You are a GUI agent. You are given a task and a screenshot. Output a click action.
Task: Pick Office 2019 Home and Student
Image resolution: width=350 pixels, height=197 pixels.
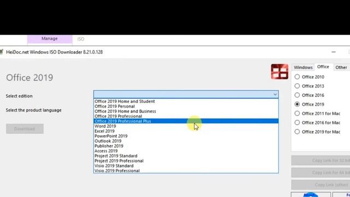pos(186,101)
